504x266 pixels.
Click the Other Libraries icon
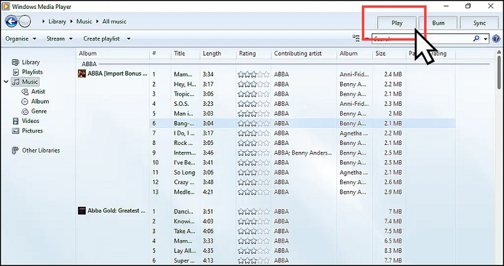coord(15,150)
